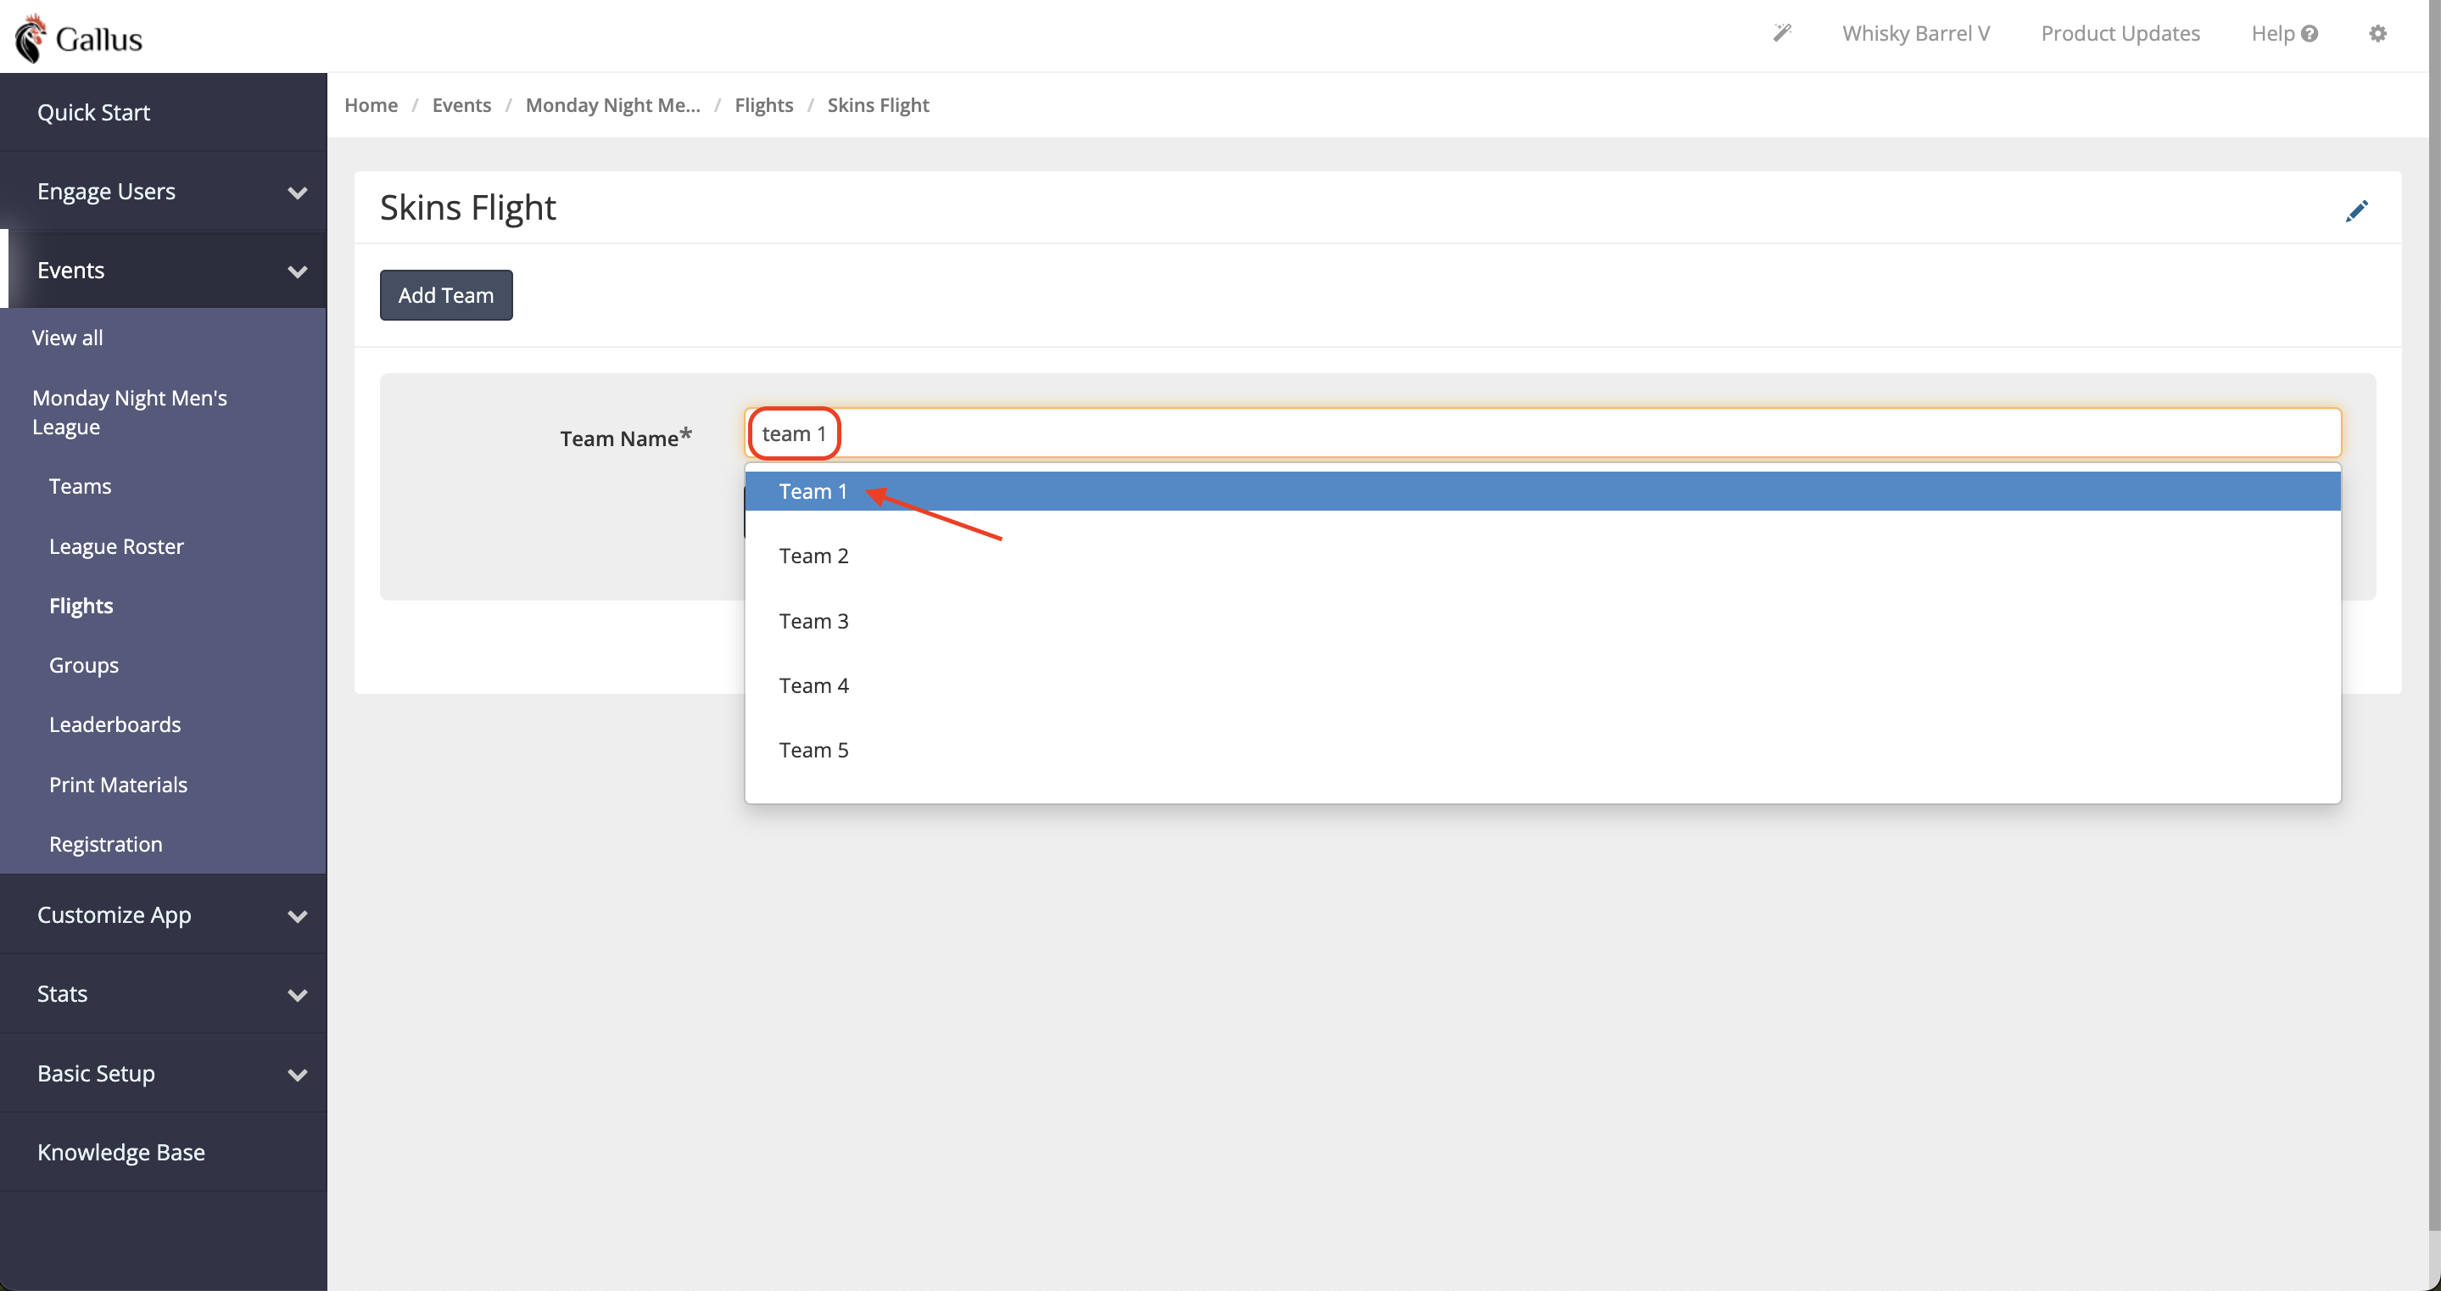
Task: Open the magic wand tool icon
Action: tap(1783, 33)
